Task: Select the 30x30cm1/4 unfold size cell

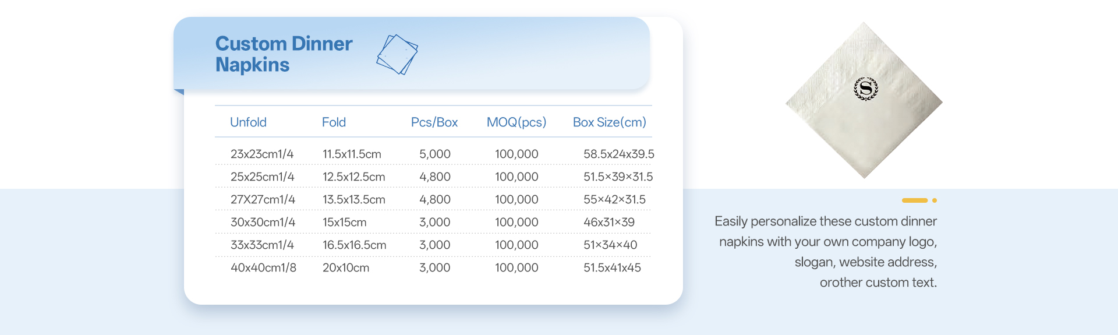Action: [263, 223]
